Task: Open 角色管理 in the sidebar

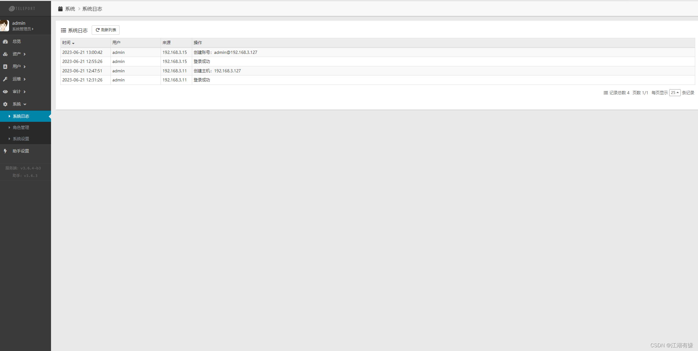Action: [21, 127]
